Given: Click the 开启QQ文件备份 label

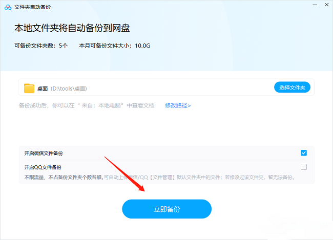Looking at the screenshot, I should pyautogui.click(x=43, y=167).
